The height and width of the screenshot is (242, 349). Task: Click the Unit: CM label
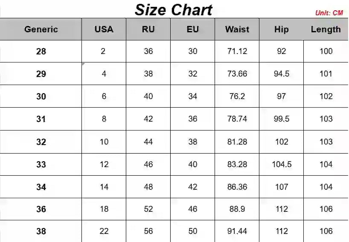[x=329, y=13]
